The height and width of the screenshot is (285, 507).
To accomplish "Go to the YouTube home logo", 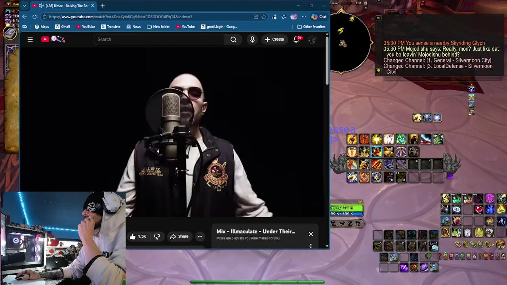I will click(53, 39).
